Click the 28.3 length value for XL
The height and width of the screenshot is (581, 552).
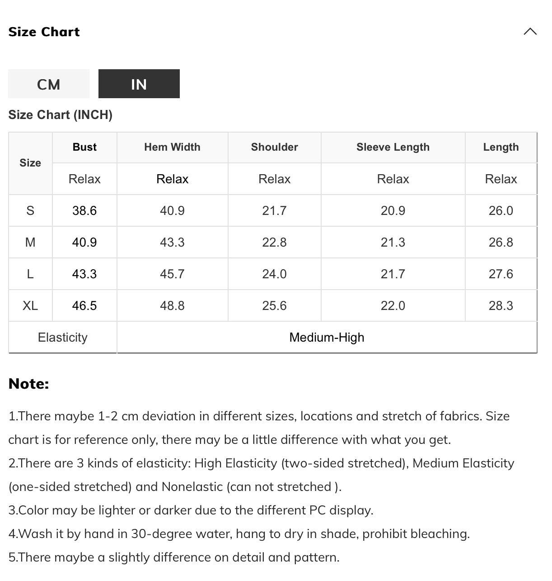pos(501,305)
